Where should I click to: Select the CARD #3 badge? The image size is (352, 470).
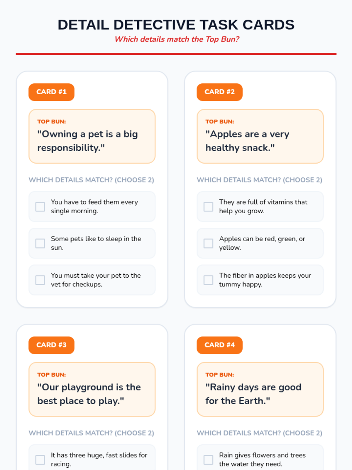click(51, 345)
